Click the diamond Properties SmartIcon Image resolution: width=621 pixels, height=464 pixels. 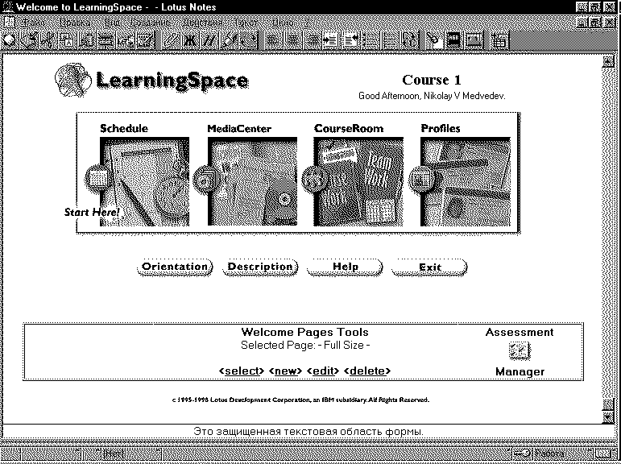tap(10, 41)
